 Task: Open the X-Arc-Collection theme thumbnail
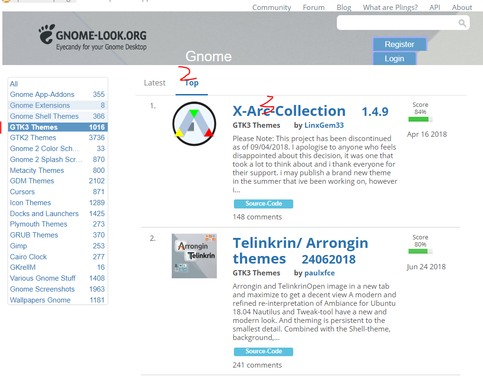194,123
